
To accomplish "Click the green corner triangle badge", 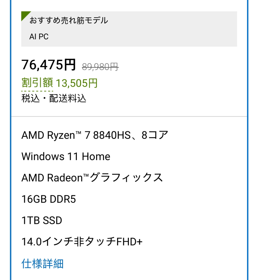I will click(x=25, y=15).
